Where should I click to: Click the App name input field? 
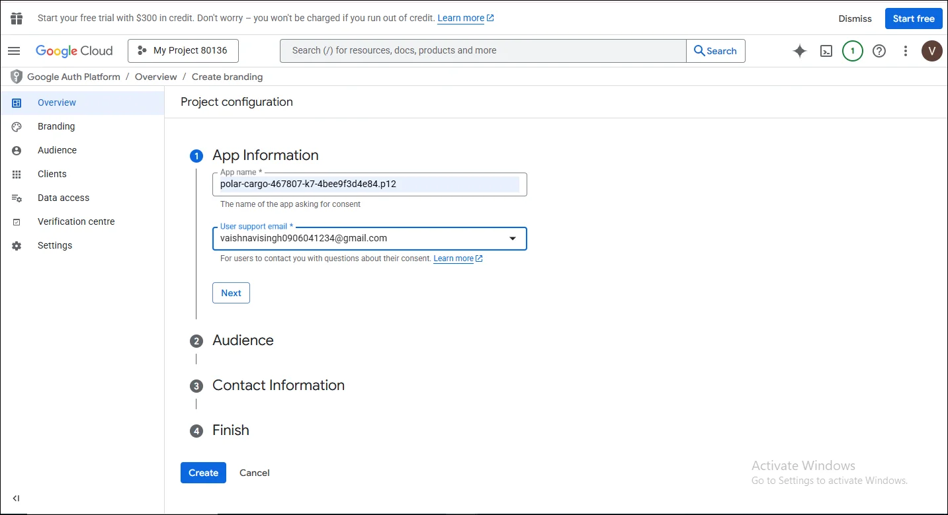click(x=370, y=184)
